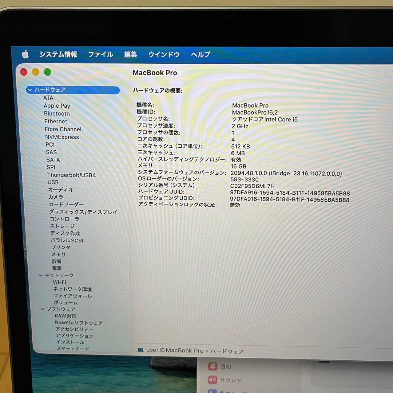Select コントローラ in the sidebar
Screen dimensions: 393x393
point(64,219)
